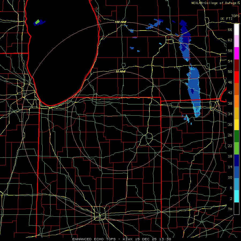Click the white swatch at the legend top
The width and height of the screenshot is (241, 241).
pos(236,29)
